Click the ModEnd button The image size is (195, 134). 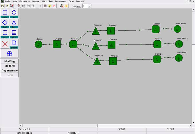pyautogui.click(x=9, y=66)
